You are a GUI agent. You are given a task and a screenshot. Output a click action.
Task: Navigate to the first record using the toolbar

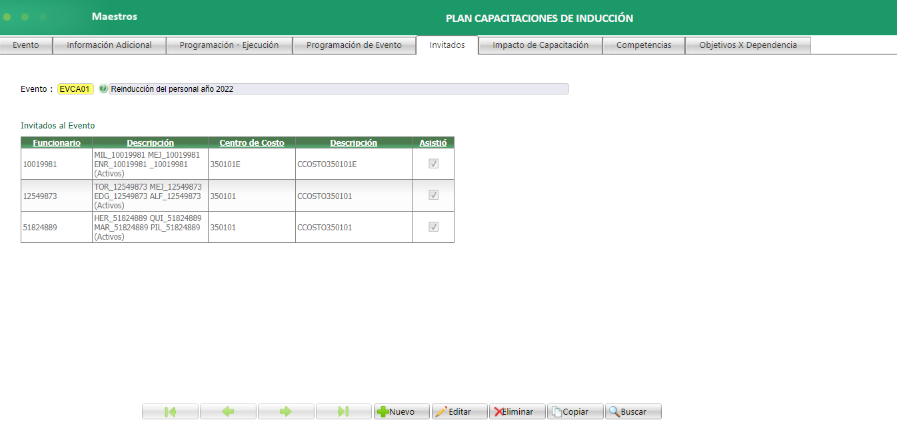pos(170,411)
